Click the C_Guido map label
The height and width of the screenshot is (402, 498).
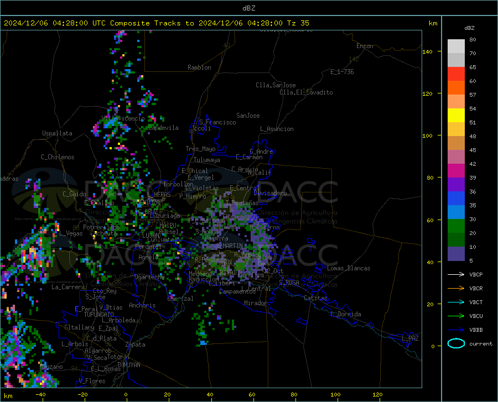(74, 194)
